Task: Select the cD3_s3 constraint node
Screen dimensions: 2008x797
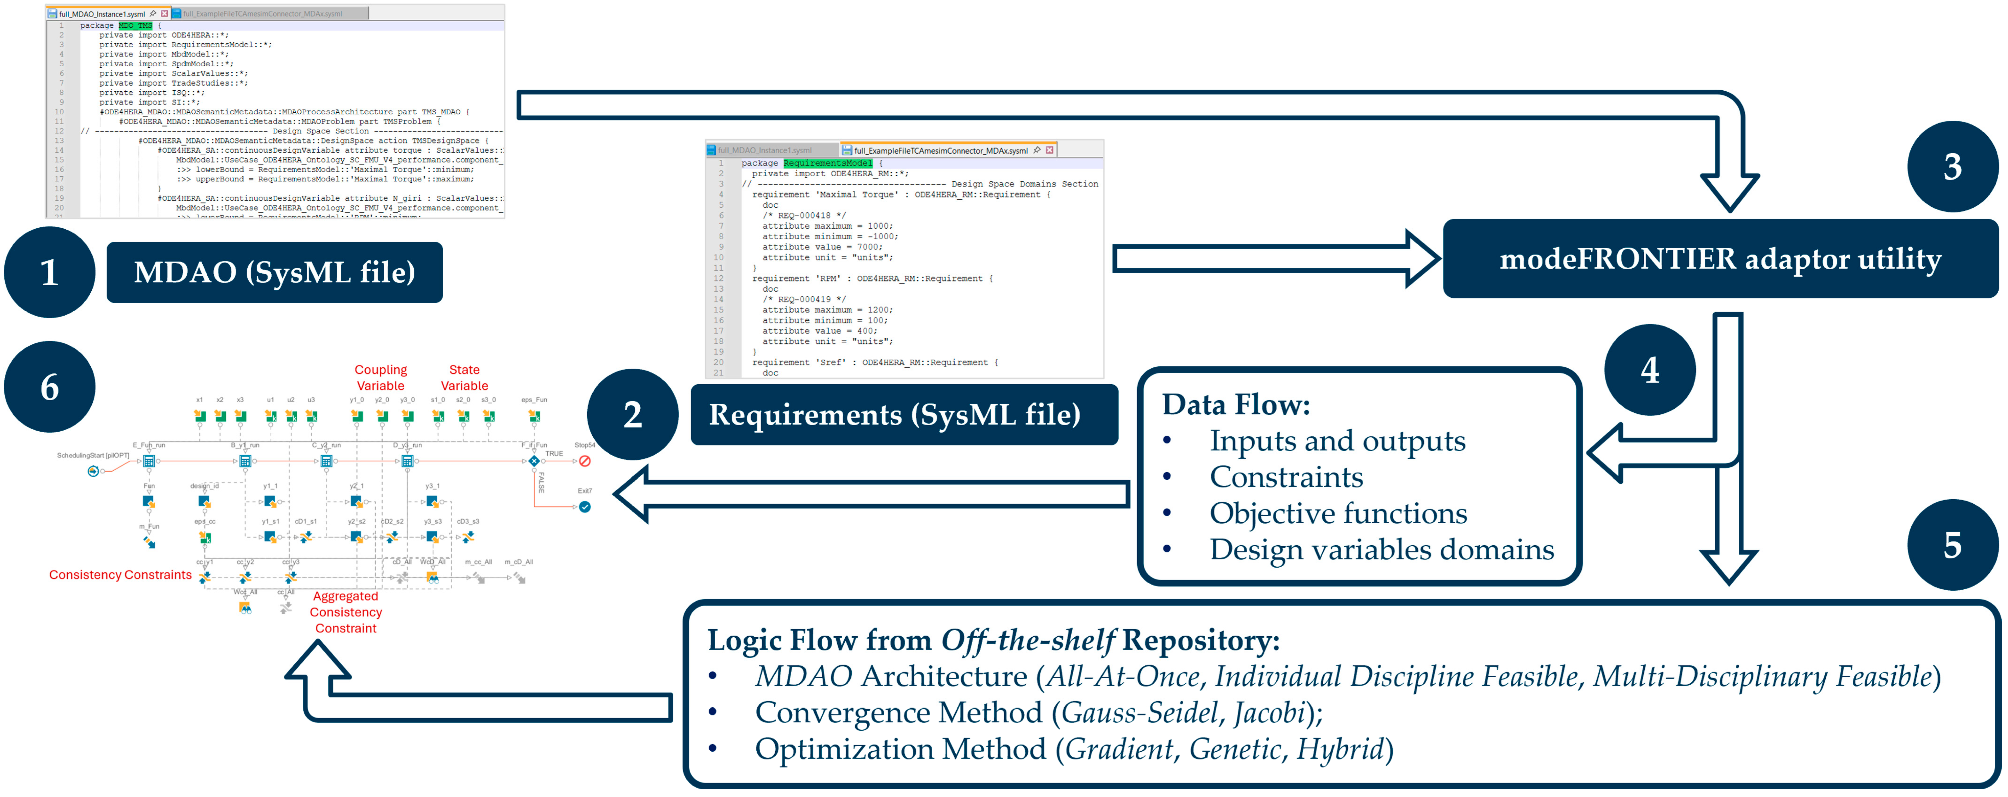Action: pyautogui.click(x=468, y=537)
